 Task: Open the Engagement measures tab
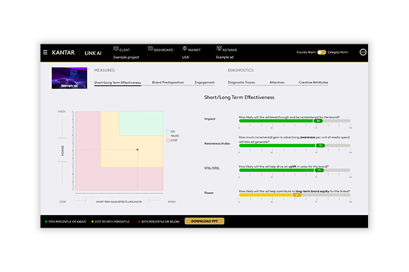pyautogui.click(x=204, y=82)
